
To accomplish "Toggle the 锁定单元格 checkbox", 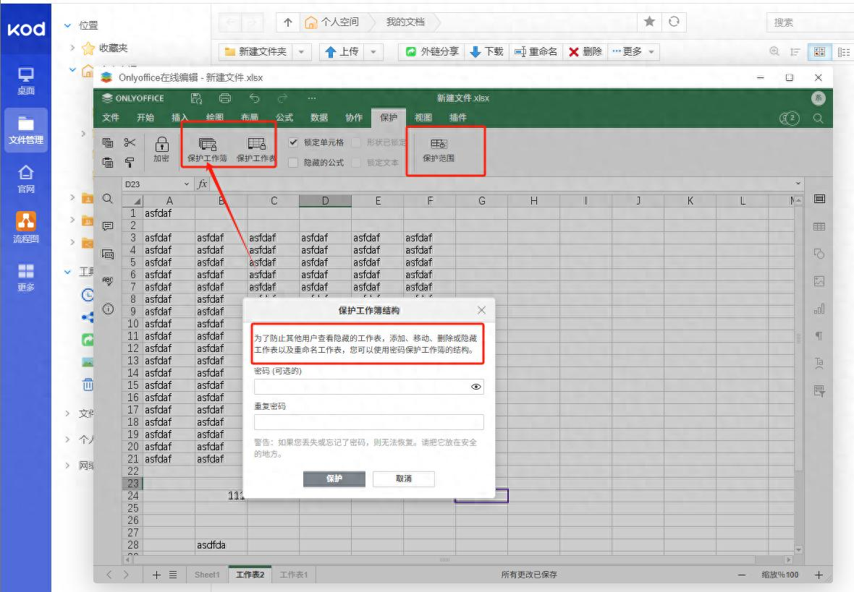I will tap(293, 142).
